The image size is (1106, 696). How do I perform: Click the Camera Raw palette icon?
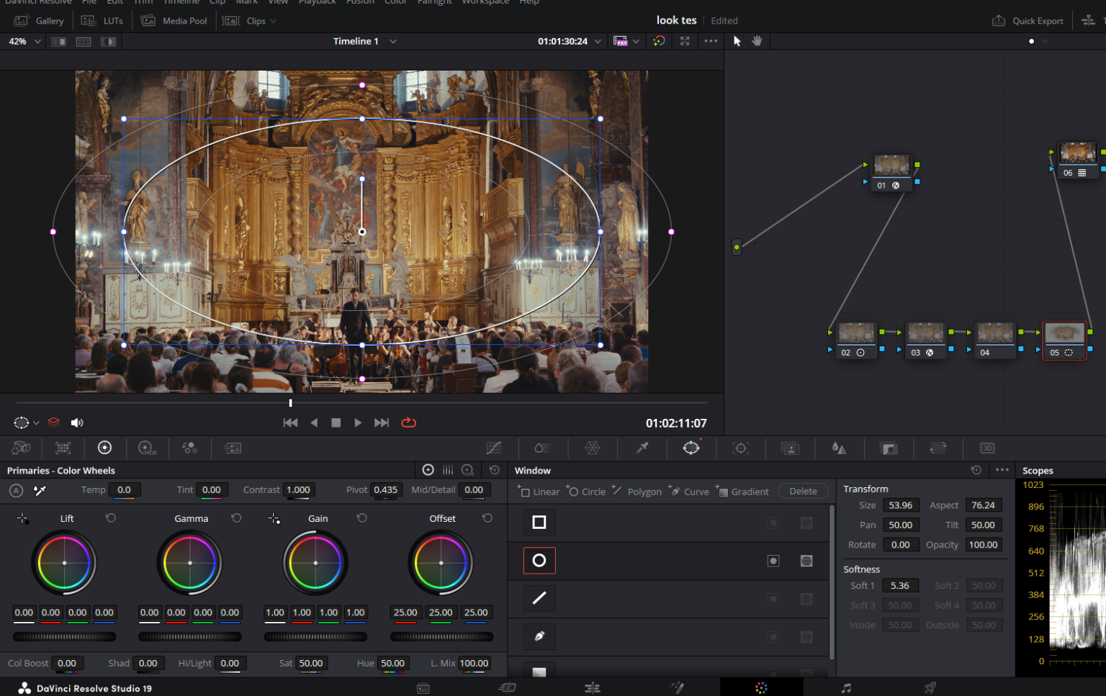pyautogui.click(x=21, y=448)
